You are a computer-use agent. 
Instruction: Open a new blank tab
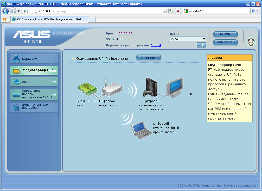92,19
